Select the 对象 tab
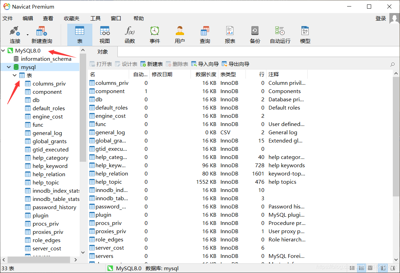The width and height of the screenshot is (400, 273). 103,52
